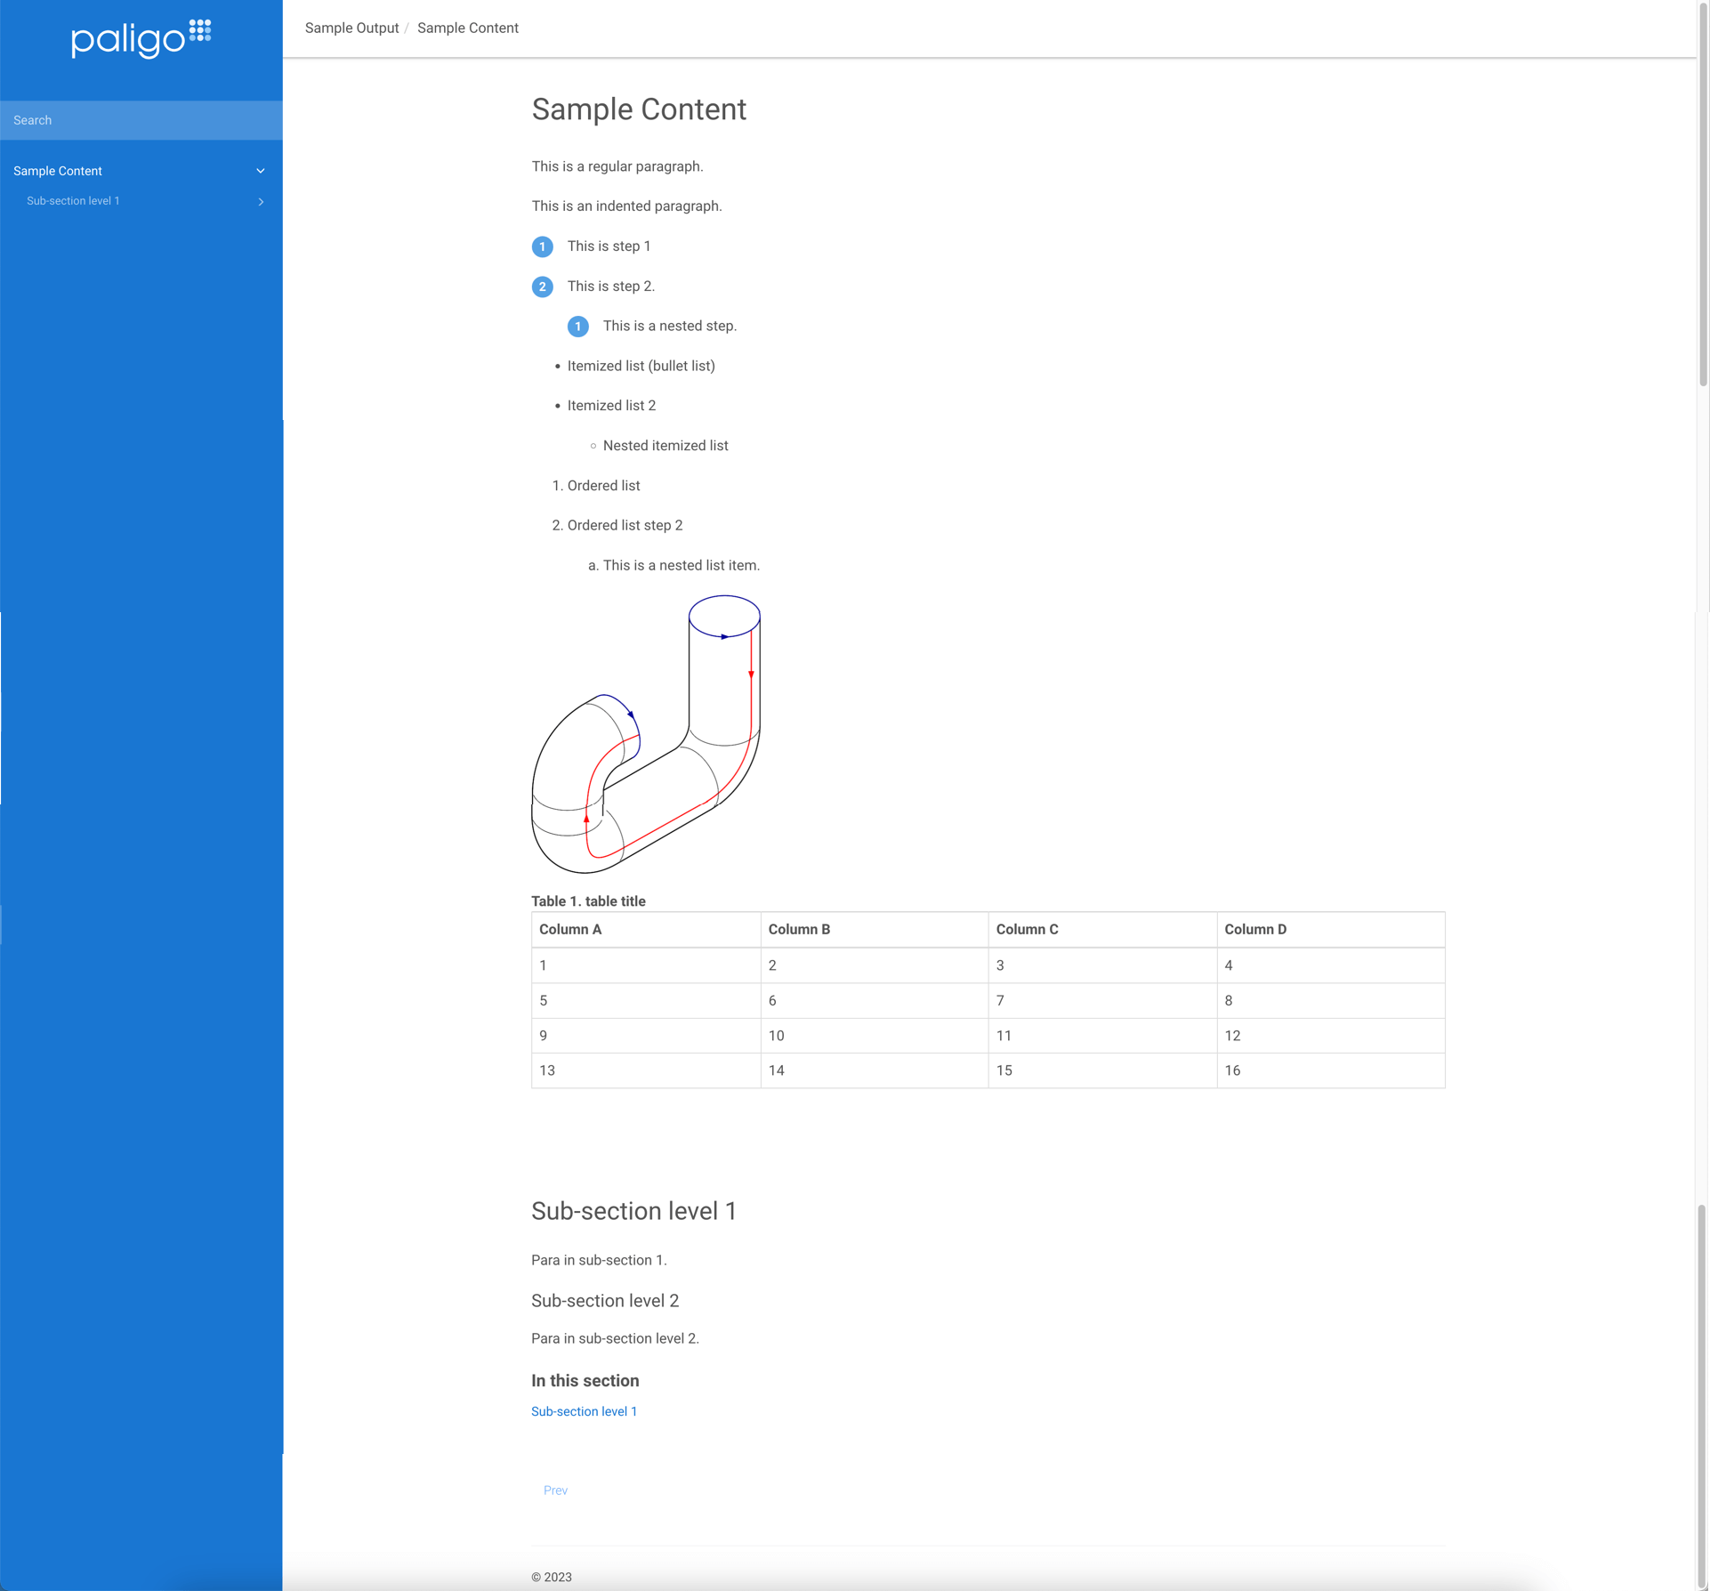Click the blue step 2 number badge

tap(543, 287)
